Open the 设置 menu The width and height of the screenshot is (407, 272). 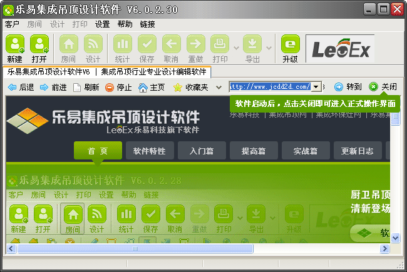pyautogui.click(x=103, y=24)
